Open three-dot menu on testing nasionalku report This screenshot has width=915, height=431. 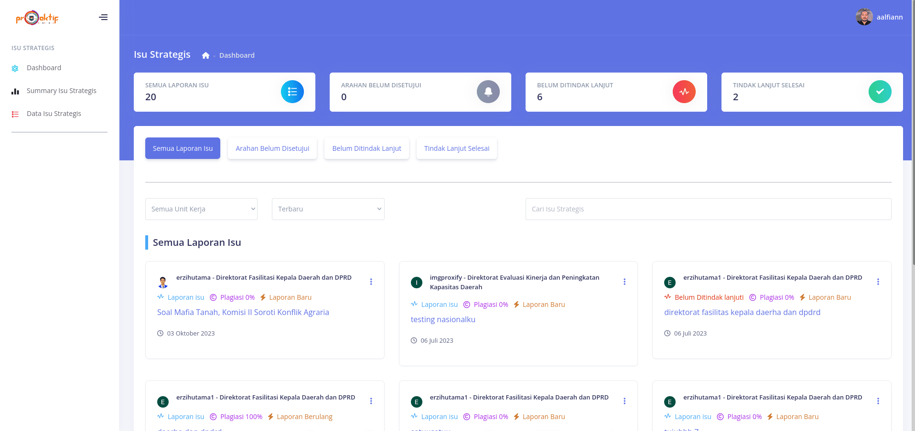click(x=624, y=282)
